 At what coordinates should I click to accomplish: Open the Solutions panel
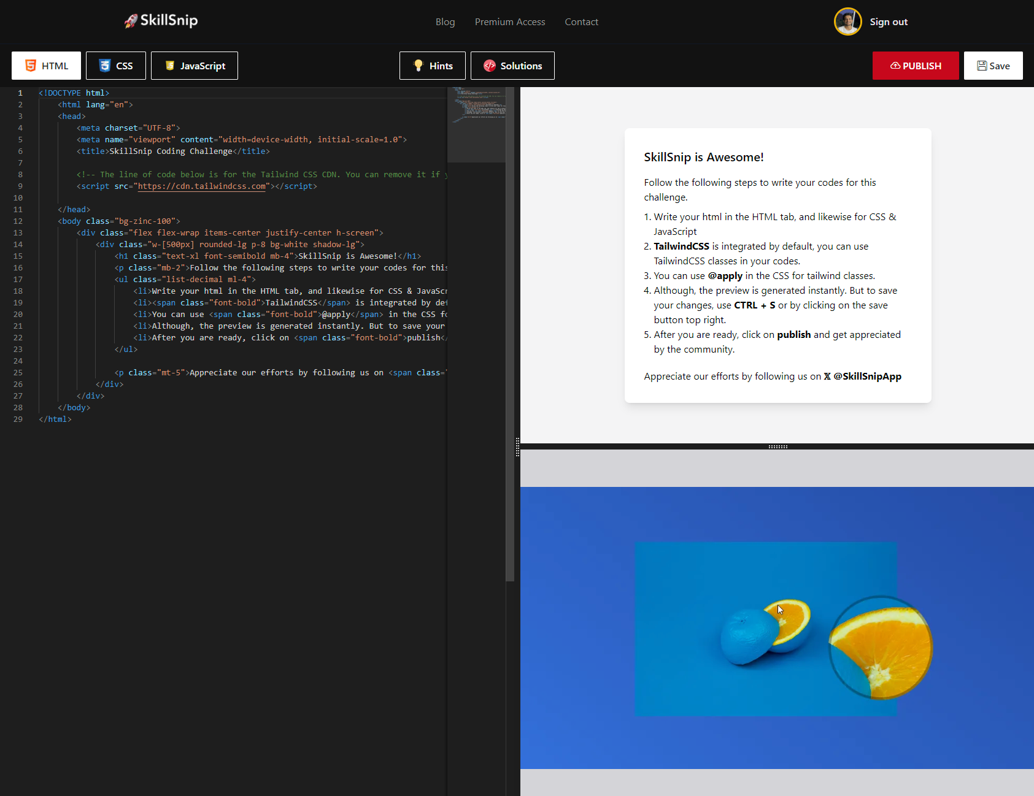point(512,66)
